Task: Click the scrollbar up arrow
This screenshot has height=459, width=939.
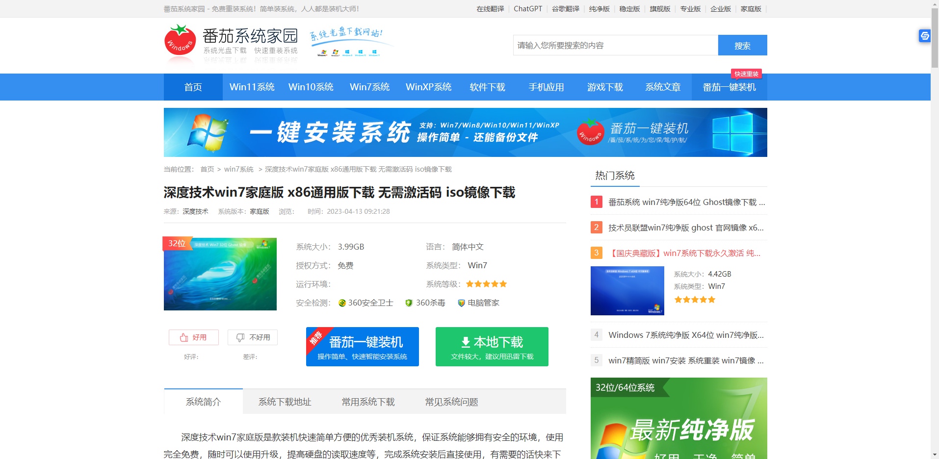Action: (x=935, y=4)
